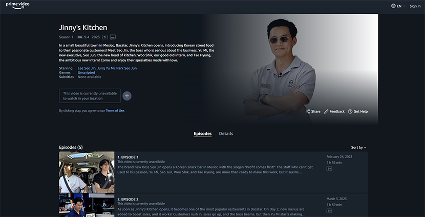Click the IMDb rating badge

click(80, 37)
